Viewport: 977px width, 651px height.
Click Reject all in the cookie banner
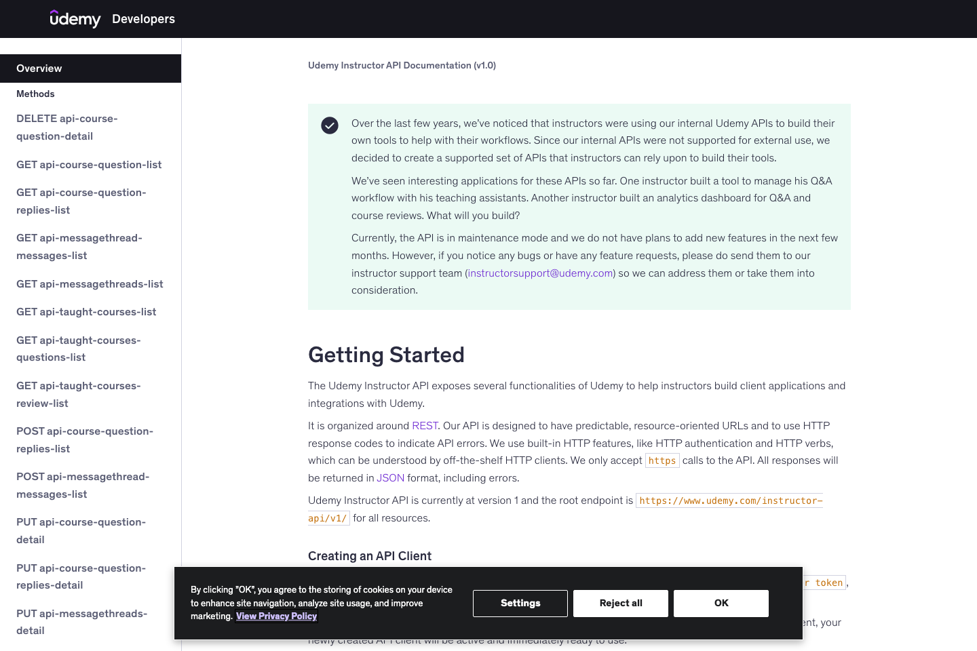620,603
